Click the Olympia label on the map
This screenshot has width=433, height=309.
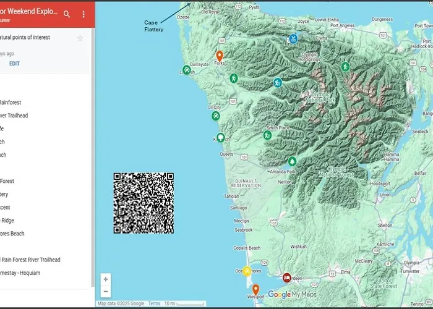pyautogui.click(x=411, y=263)
